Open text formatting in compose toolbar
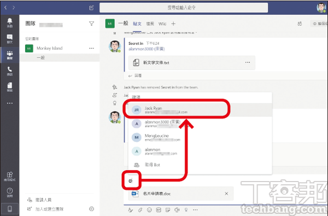The height and width of the screenshot is (216, 328). 130,210
